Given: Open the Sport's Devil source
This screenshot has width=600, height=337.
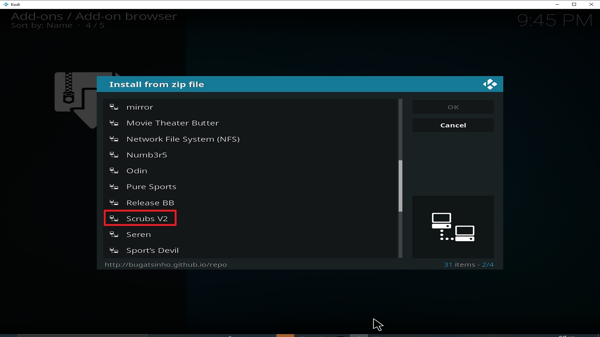Looking at the screenshot, I should [250, 250].
